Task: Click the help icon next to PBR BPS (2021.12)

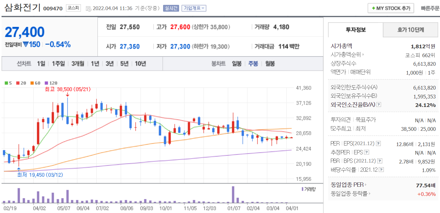Action: tap(380, 161)
